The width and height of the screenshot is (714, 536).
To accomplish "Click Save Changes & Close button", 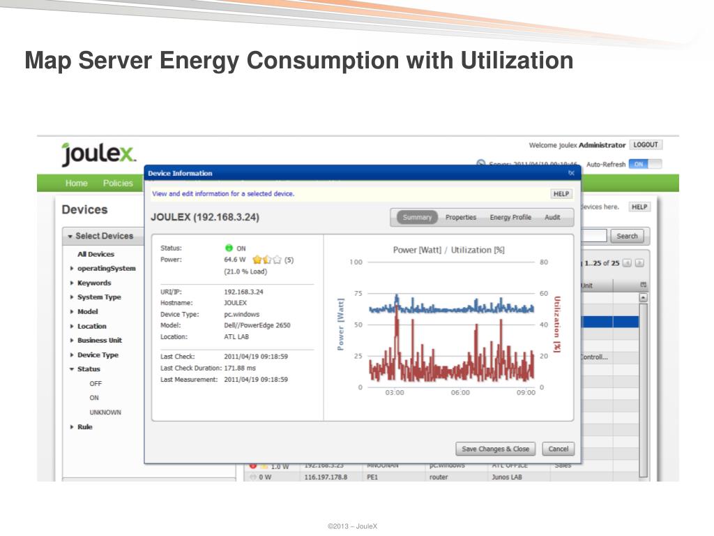I will [496, 449].
